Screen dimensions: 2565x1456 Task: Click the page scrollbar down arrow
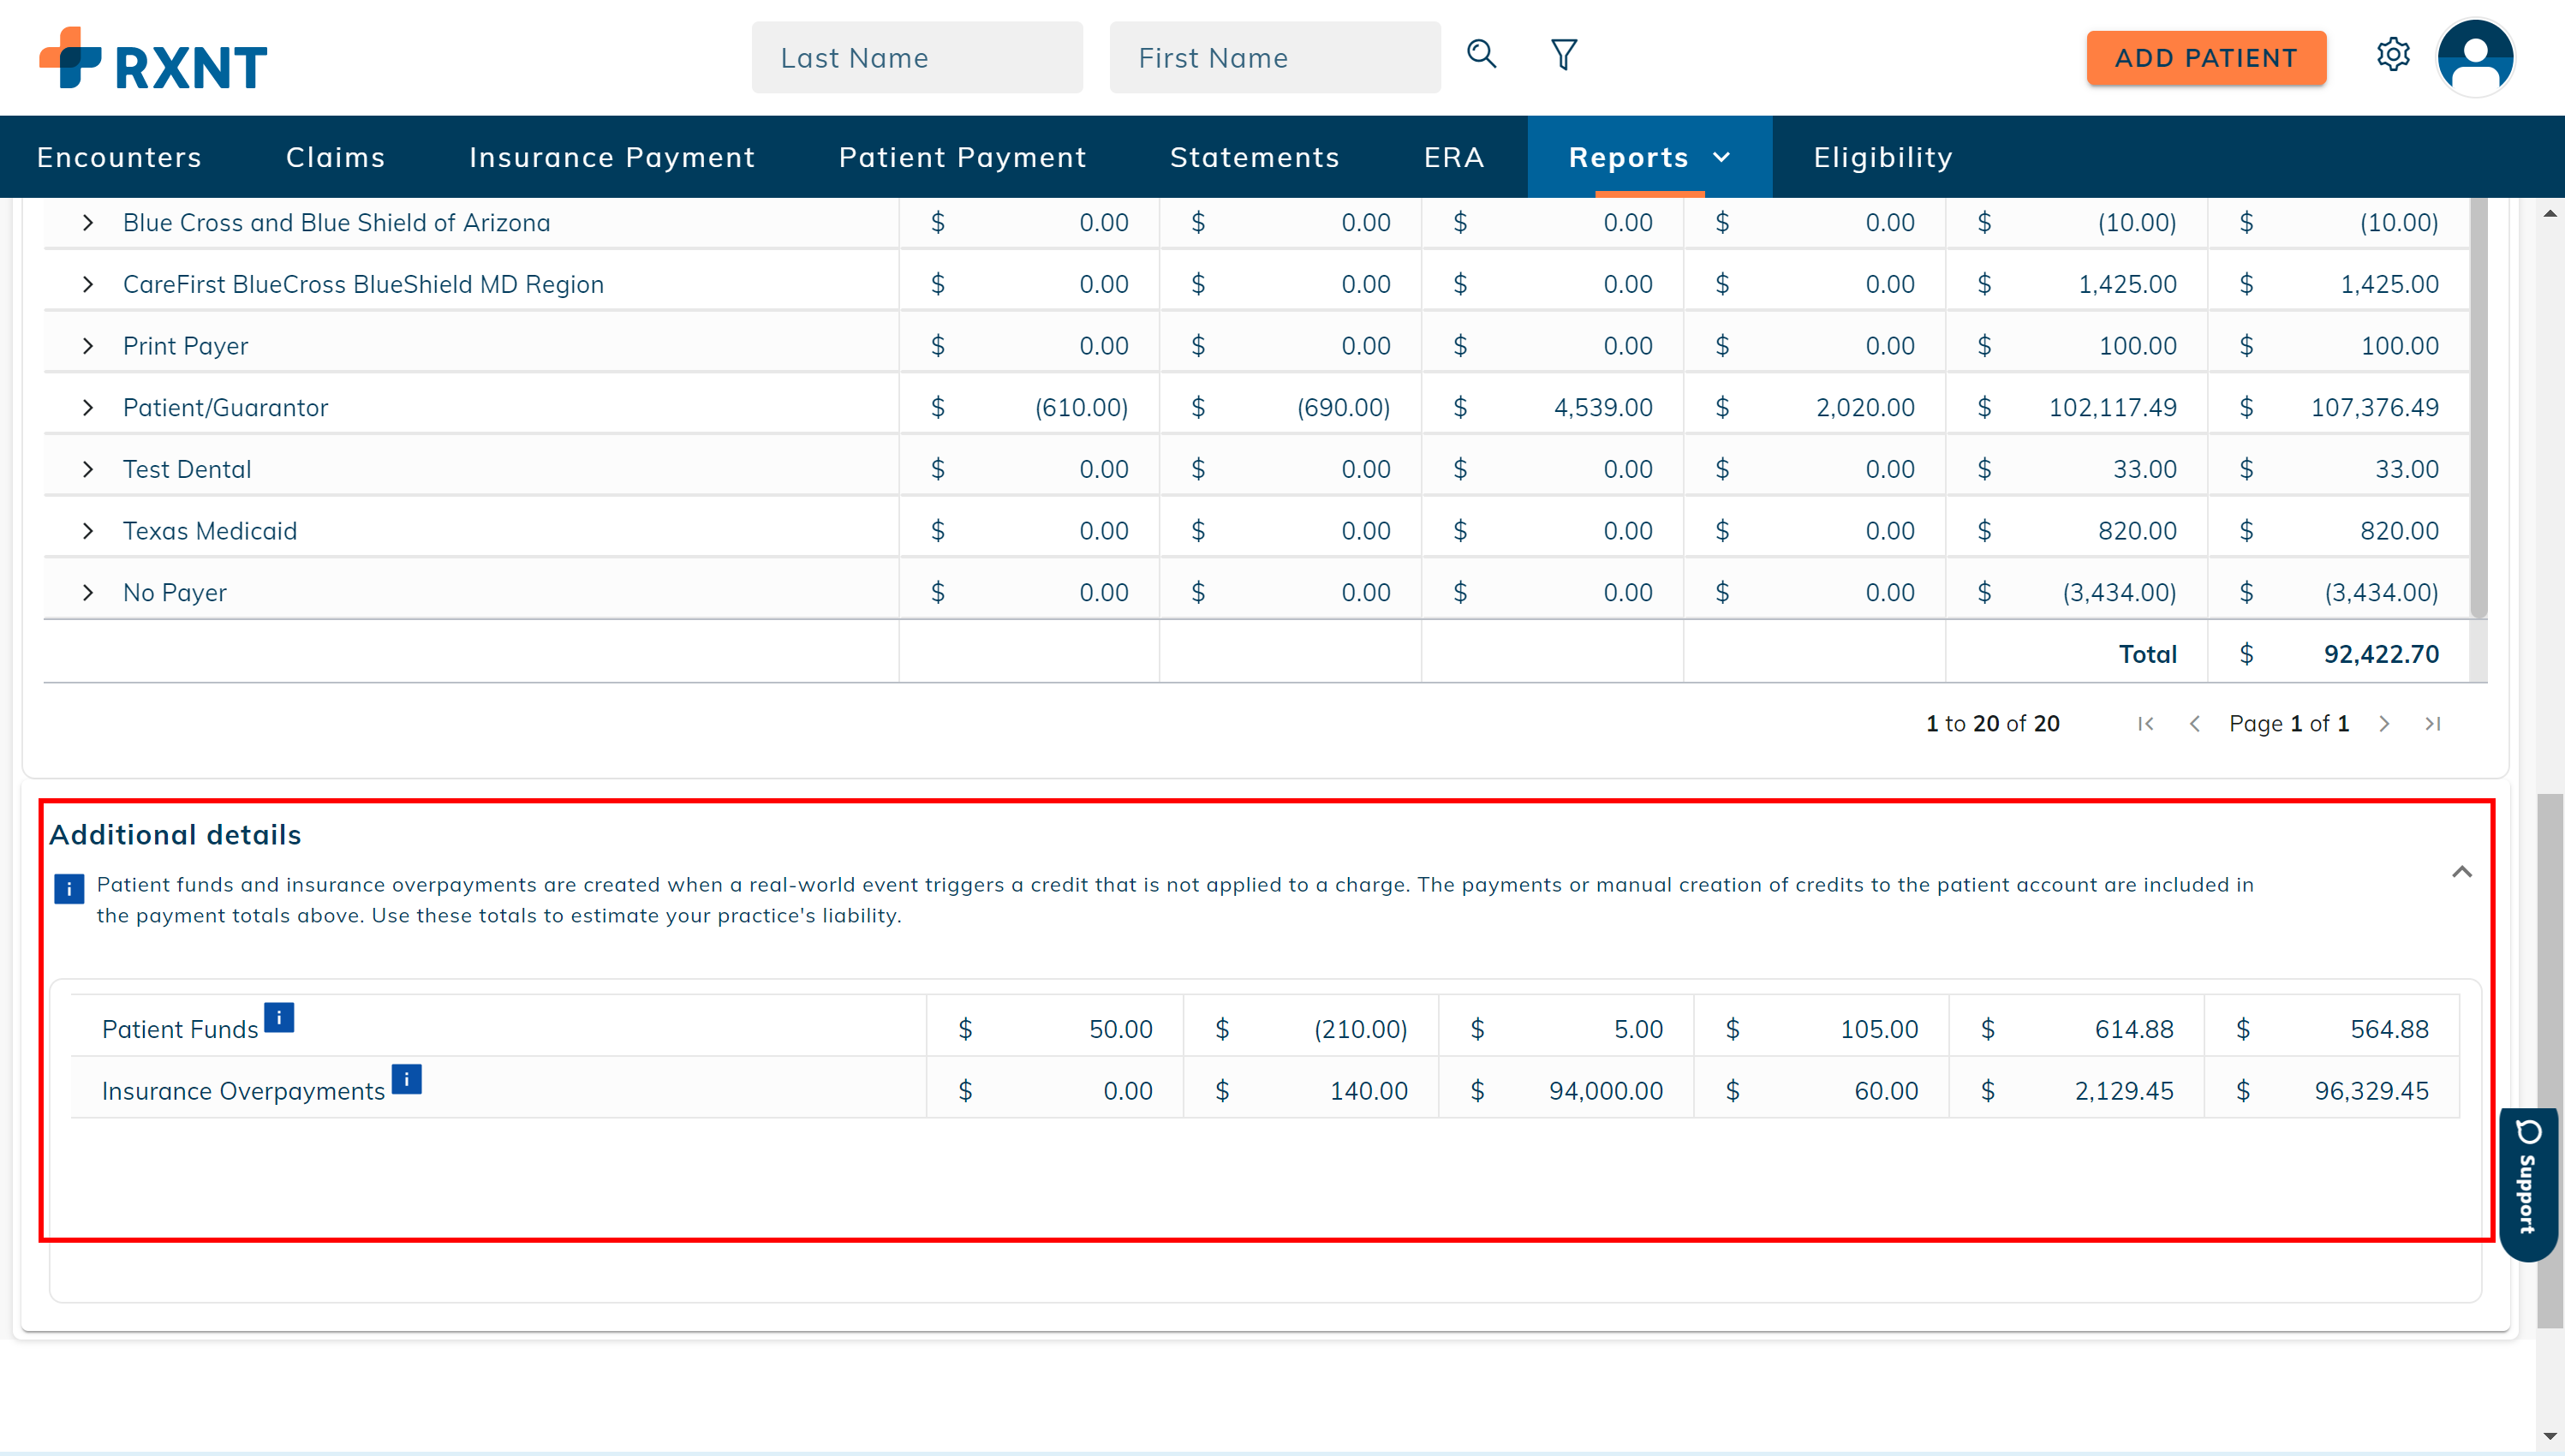coord(2550,1436)
